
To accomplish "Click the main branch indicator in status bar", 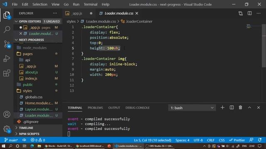I will [x=11, y=140].
